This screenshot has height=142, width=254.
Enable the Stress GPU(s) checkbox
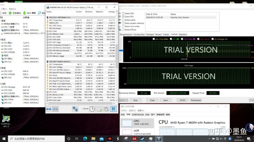tap(123, 29)
